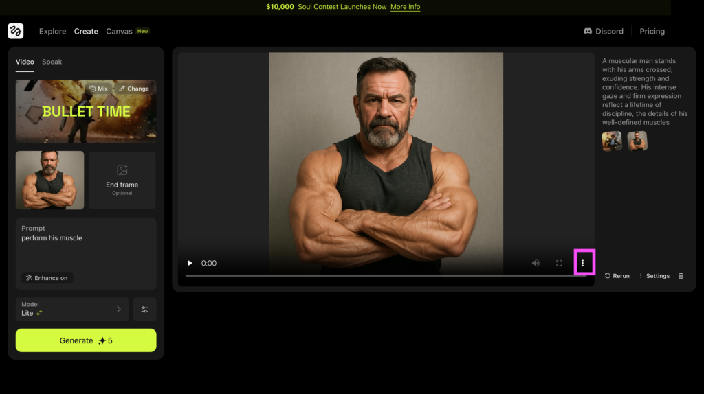Open the Canvas menu item

pyautogui.click(x=119, y=31)
